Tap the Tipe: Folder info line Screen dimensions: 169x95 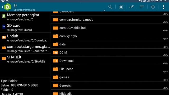pos(9,81)
